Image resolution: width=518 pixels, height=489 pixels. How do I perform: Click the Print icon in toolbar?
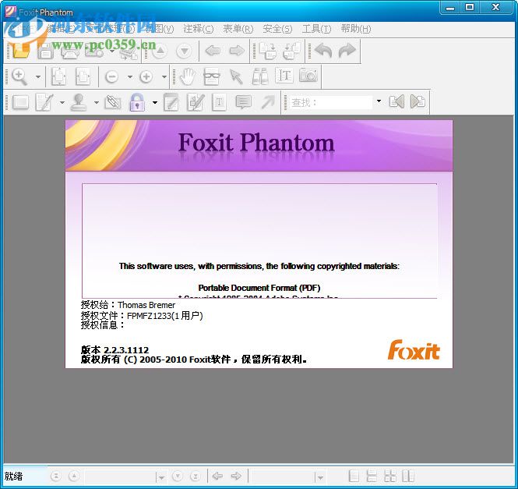click(69, 51)
